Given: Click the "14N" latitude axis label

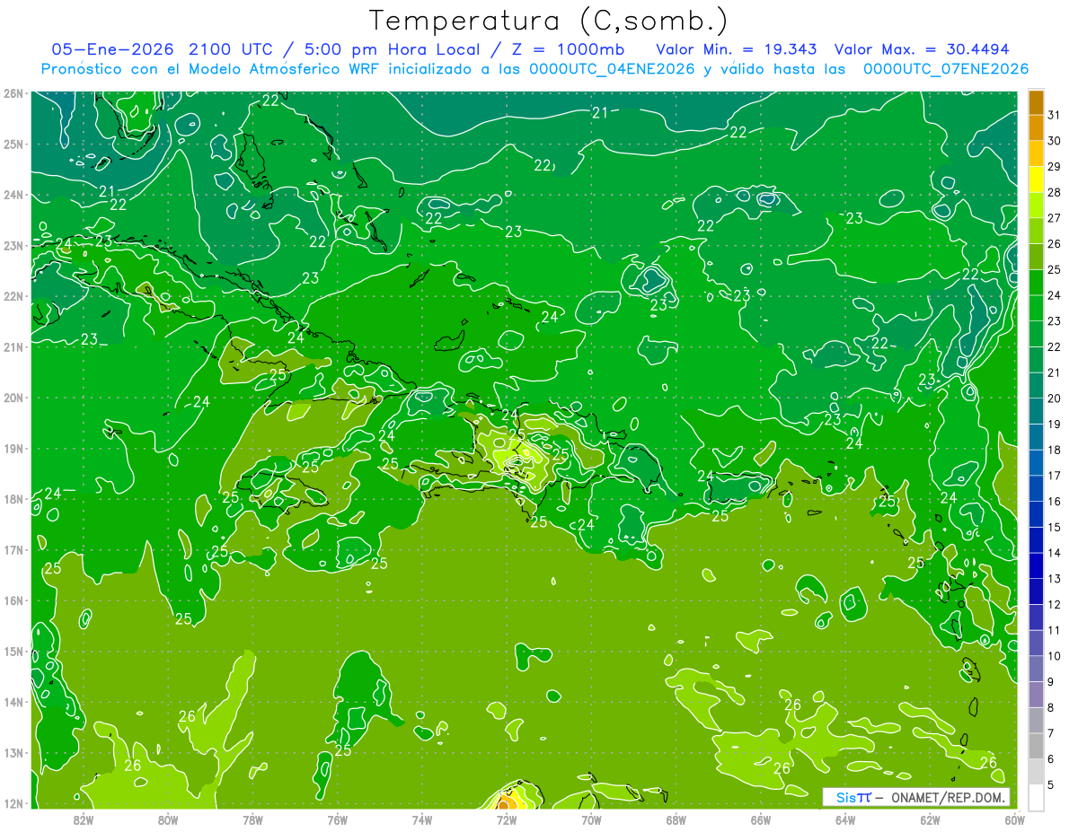Looking at the screenshot, I should pyautogui.click(x=13, y=702).
